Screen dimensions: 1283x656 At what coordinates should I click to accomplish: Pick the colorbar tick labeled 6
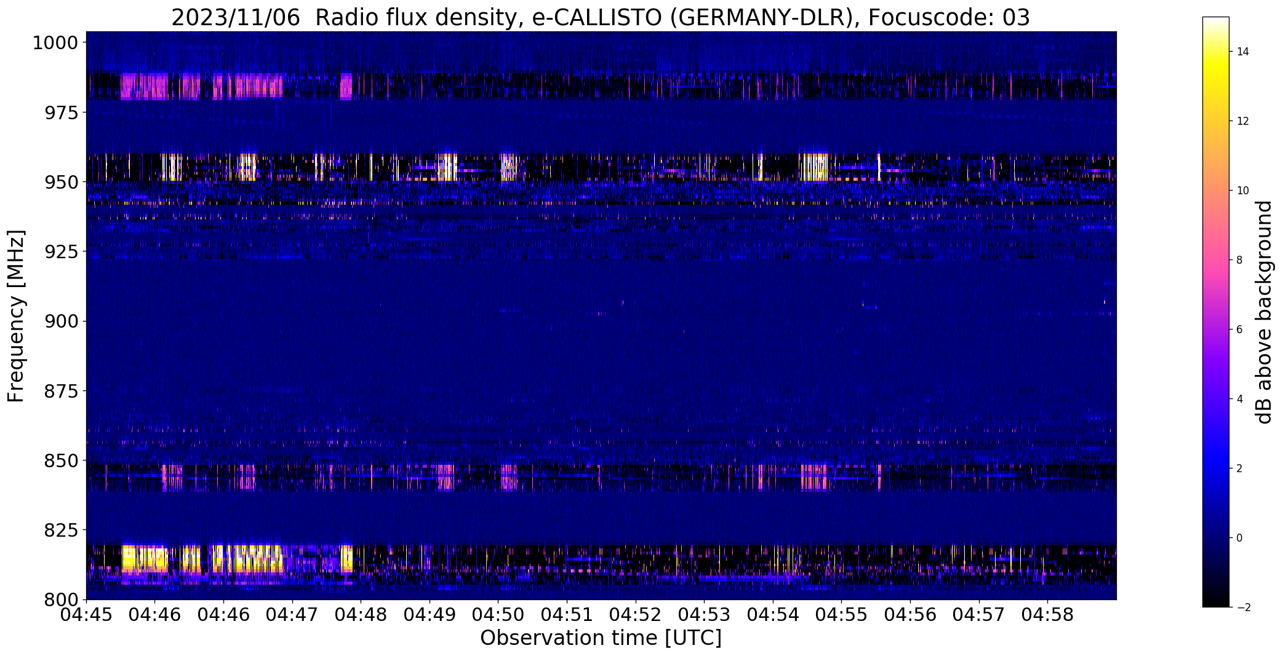pyautogui.click(x=1239, y=330)
